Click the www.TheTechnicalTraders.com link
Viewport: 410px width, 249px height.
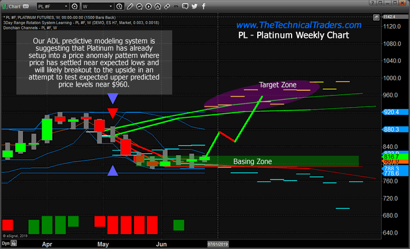[299, 25]
